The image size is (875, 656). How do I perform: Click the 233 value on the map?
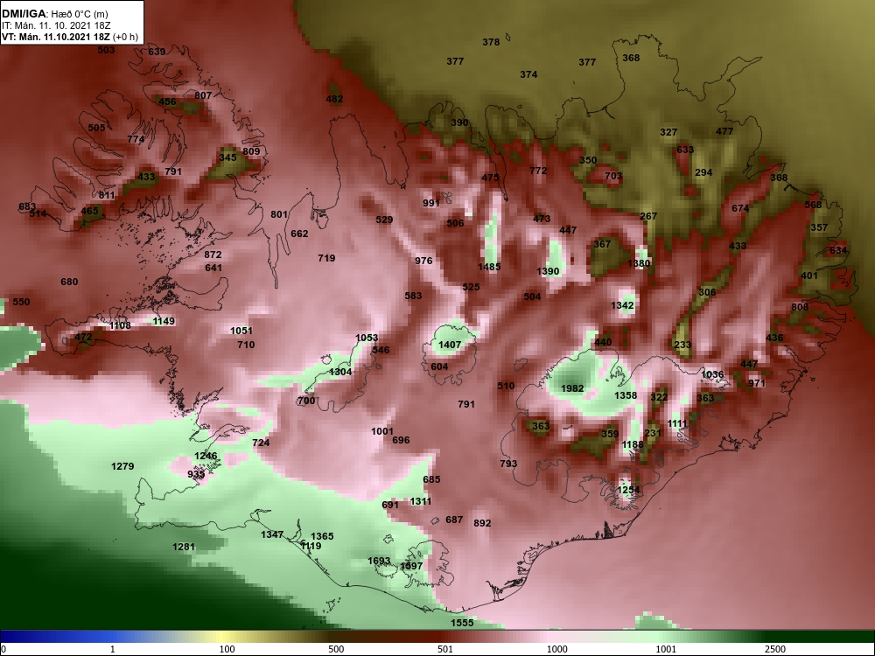[x=682, y=345]
